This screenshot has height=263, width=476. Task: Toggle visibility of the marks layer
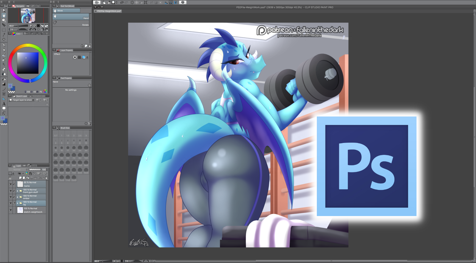pos(10,184)
